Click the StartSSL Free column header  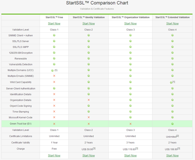[54, 17]
